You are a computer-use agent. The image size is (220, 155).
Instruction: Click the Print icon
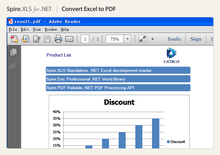58,39
